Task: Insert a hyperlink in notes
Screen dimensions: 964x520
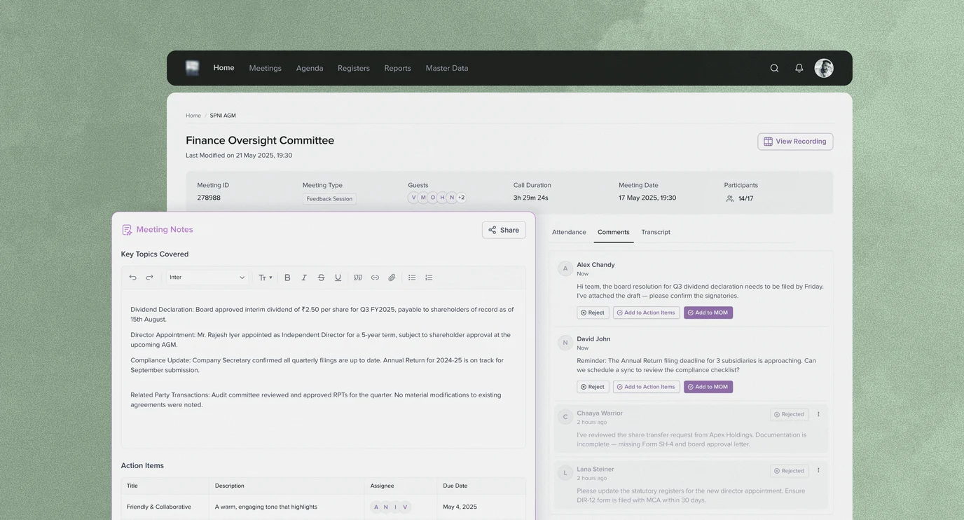Action: 375,278
